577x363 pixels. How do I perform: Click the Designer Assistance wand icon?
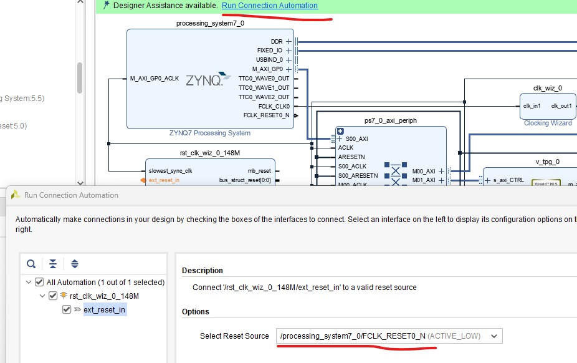(x=107, y=6)
